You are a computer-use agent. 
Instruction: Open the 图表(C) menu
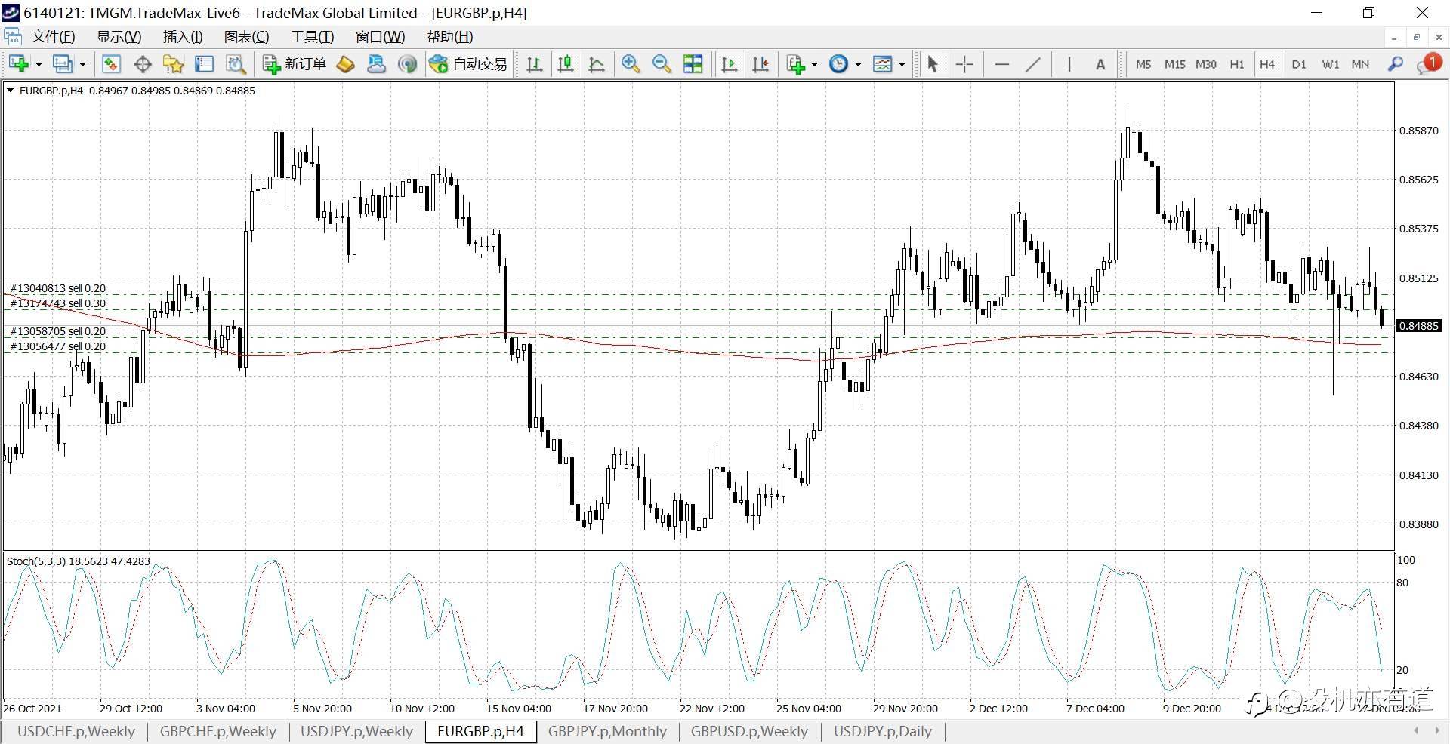[x=246, y=36]
